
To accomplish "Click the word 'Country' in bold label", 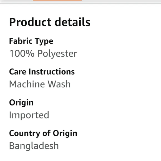I will (x=25, y=134).
